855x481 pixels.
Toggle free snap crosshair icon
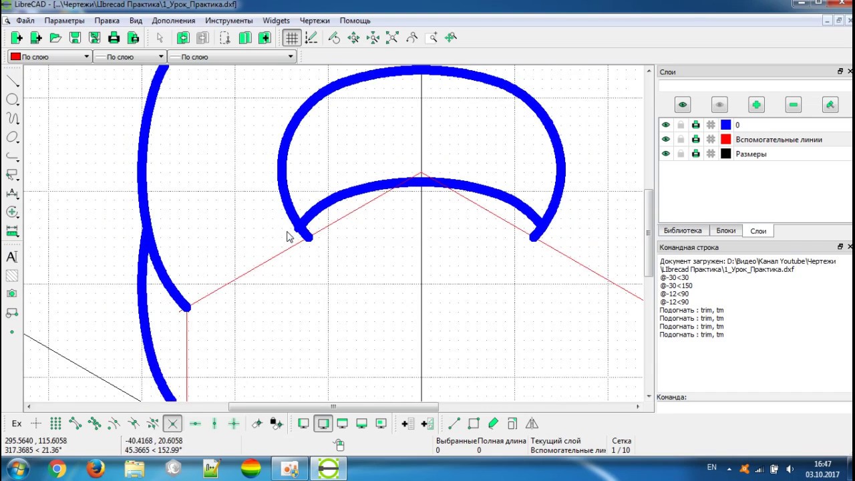click(x=36, y=424)
